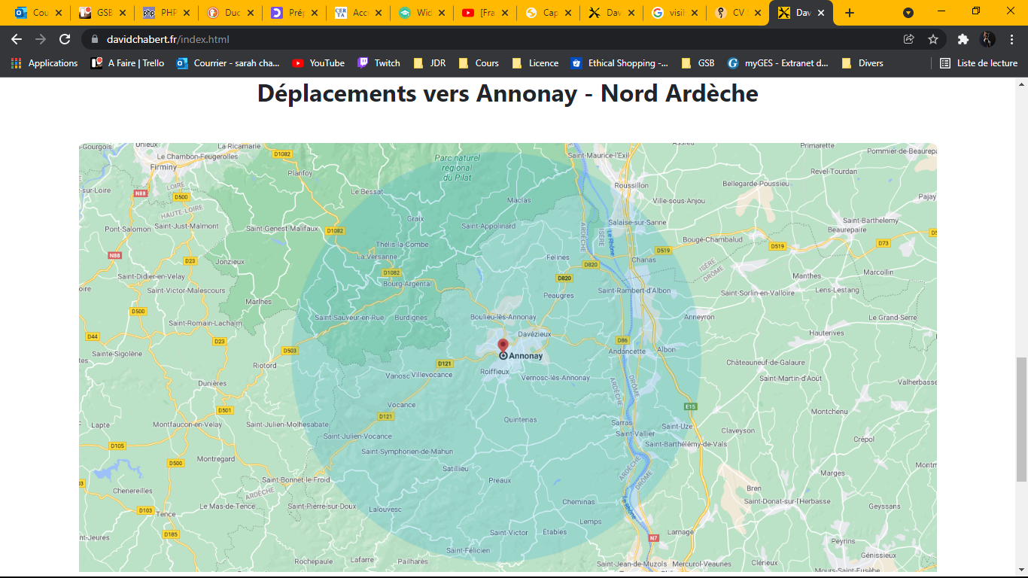Bookmark this page with the star icon

pyautogui.click(x=933, y=39)
